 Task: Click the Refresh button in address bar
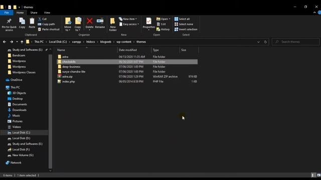(x=265, y=42)
